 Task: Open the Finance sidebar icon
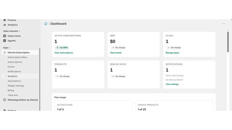[x=5, y=20]
